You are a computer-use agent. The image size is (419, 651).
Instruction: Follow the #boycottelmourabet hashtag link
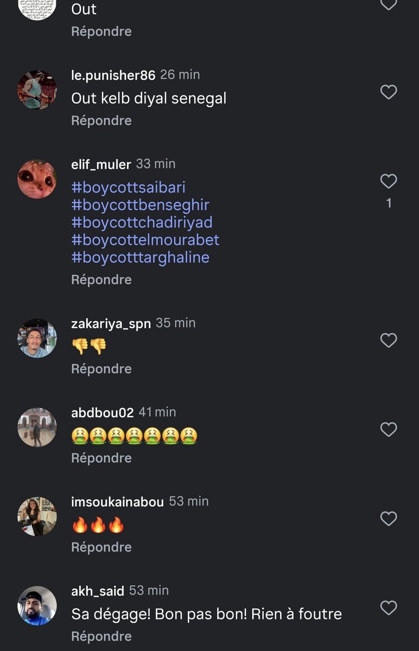coord(145,240)
